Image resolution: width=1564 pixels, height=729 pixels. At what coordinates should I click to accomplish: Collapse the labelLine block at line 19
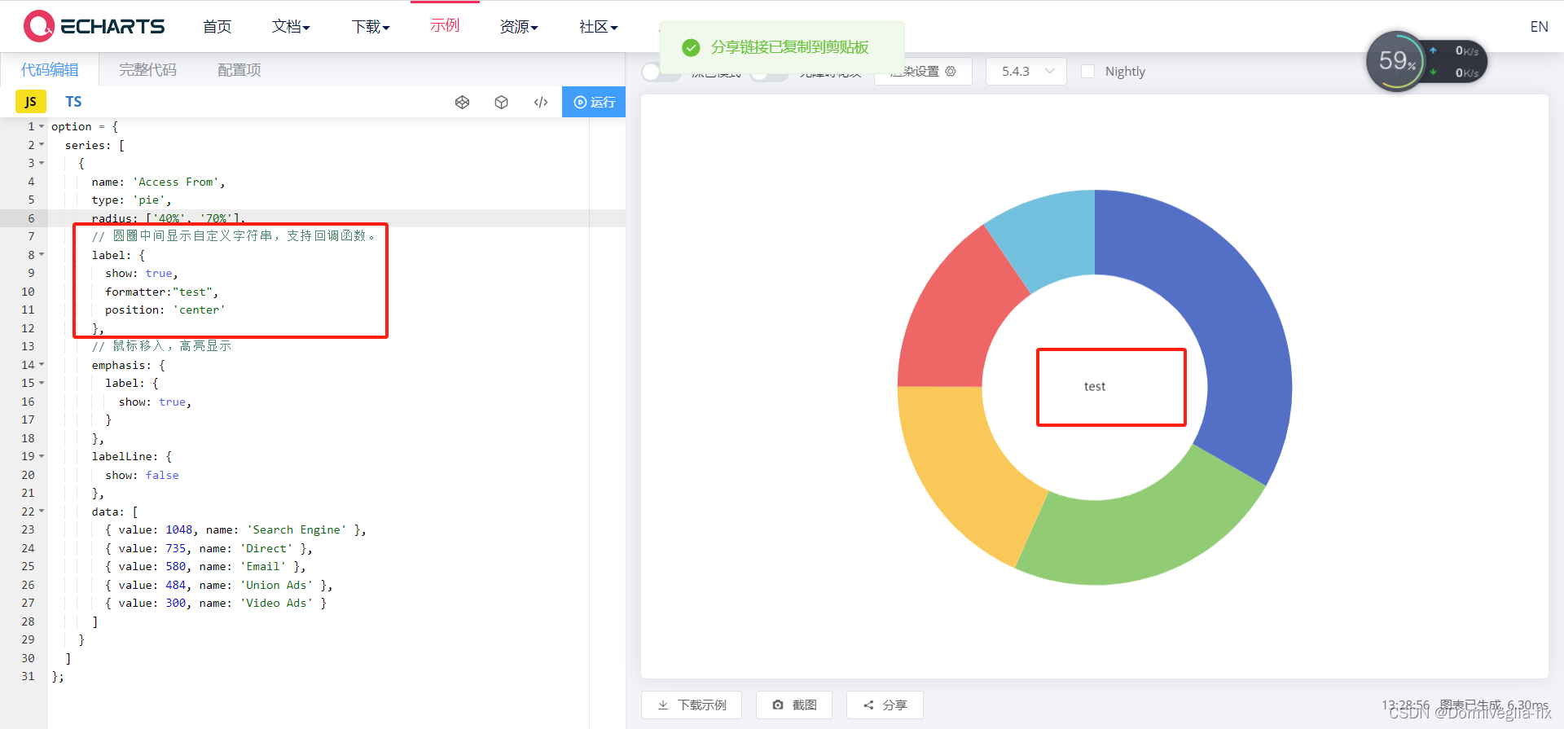[x=42, y=456]
